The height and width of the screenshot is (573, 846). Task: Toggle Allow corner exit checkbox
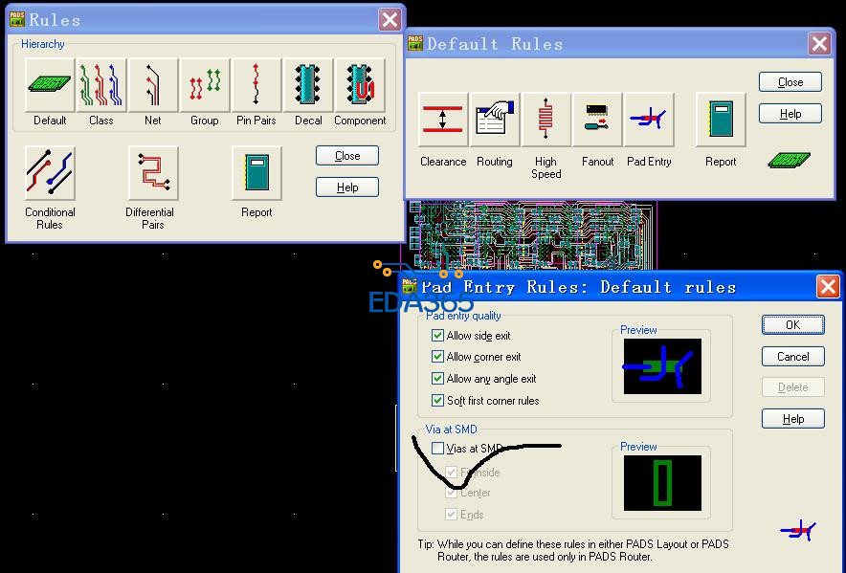tap(437, 357)
